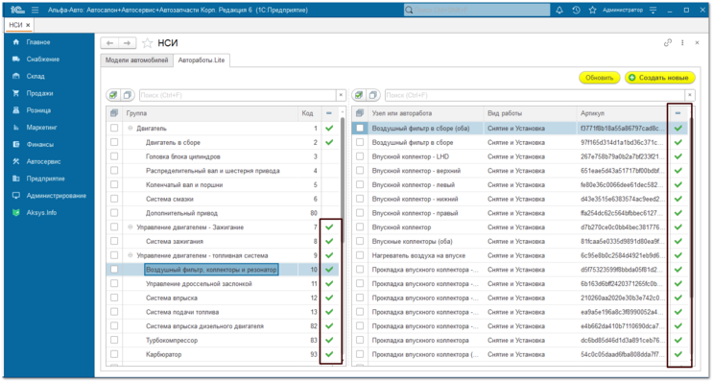Screen dimensions: 713x382
Task: Switch to Модели автомобилей tab
Action: [x=136, y=60]
